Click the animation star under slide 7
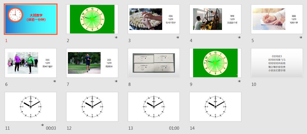The width and height of the screenshot is (307, 134). [116, 81]
